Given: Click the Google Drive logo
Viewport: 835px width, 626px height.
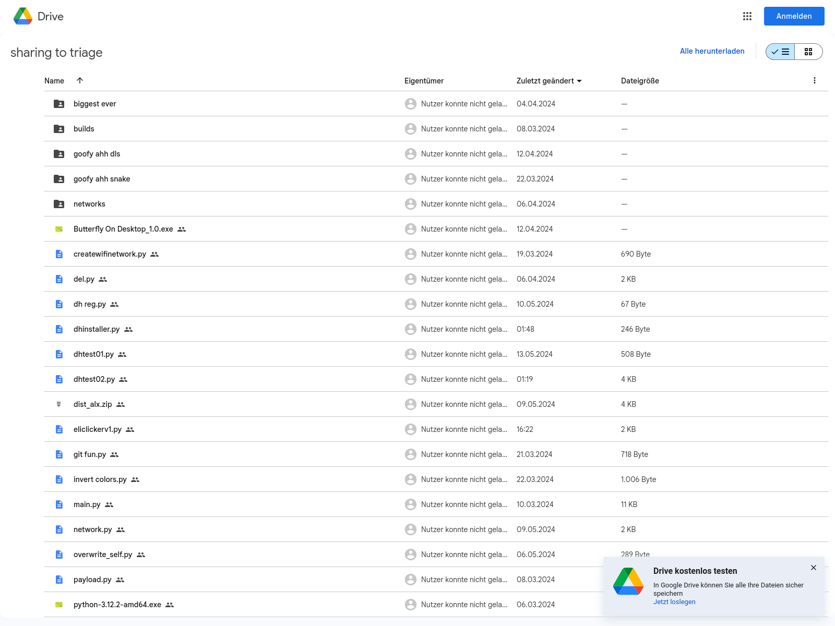Looking at the screenshot, I should click(x=23, y=16).
